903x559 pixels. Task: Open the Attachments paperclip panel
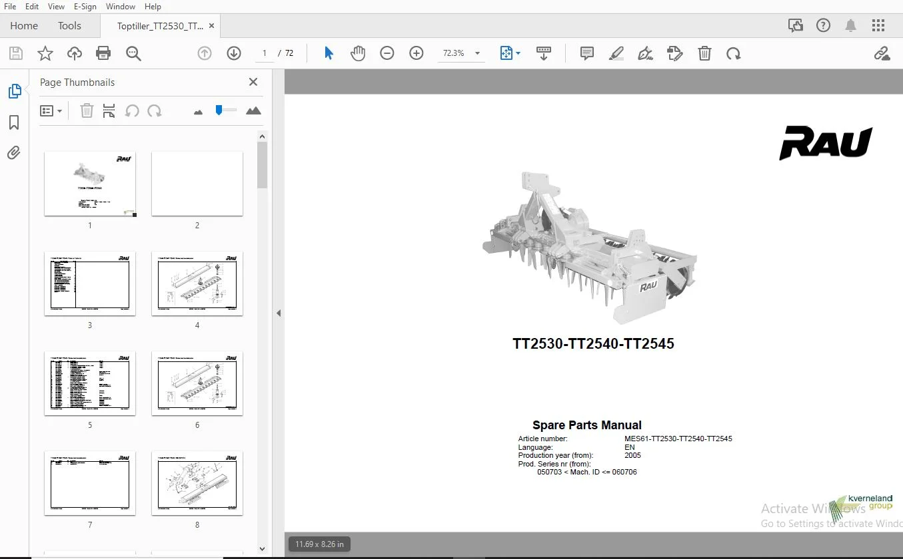[14, 153]
